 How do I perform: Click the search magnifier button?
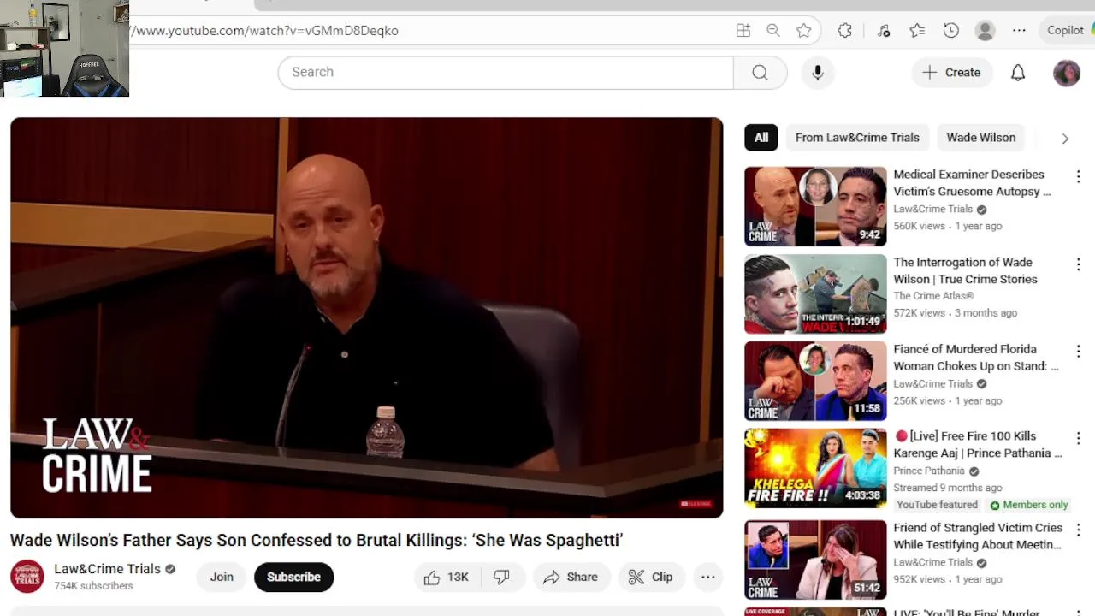click(760, 72)
